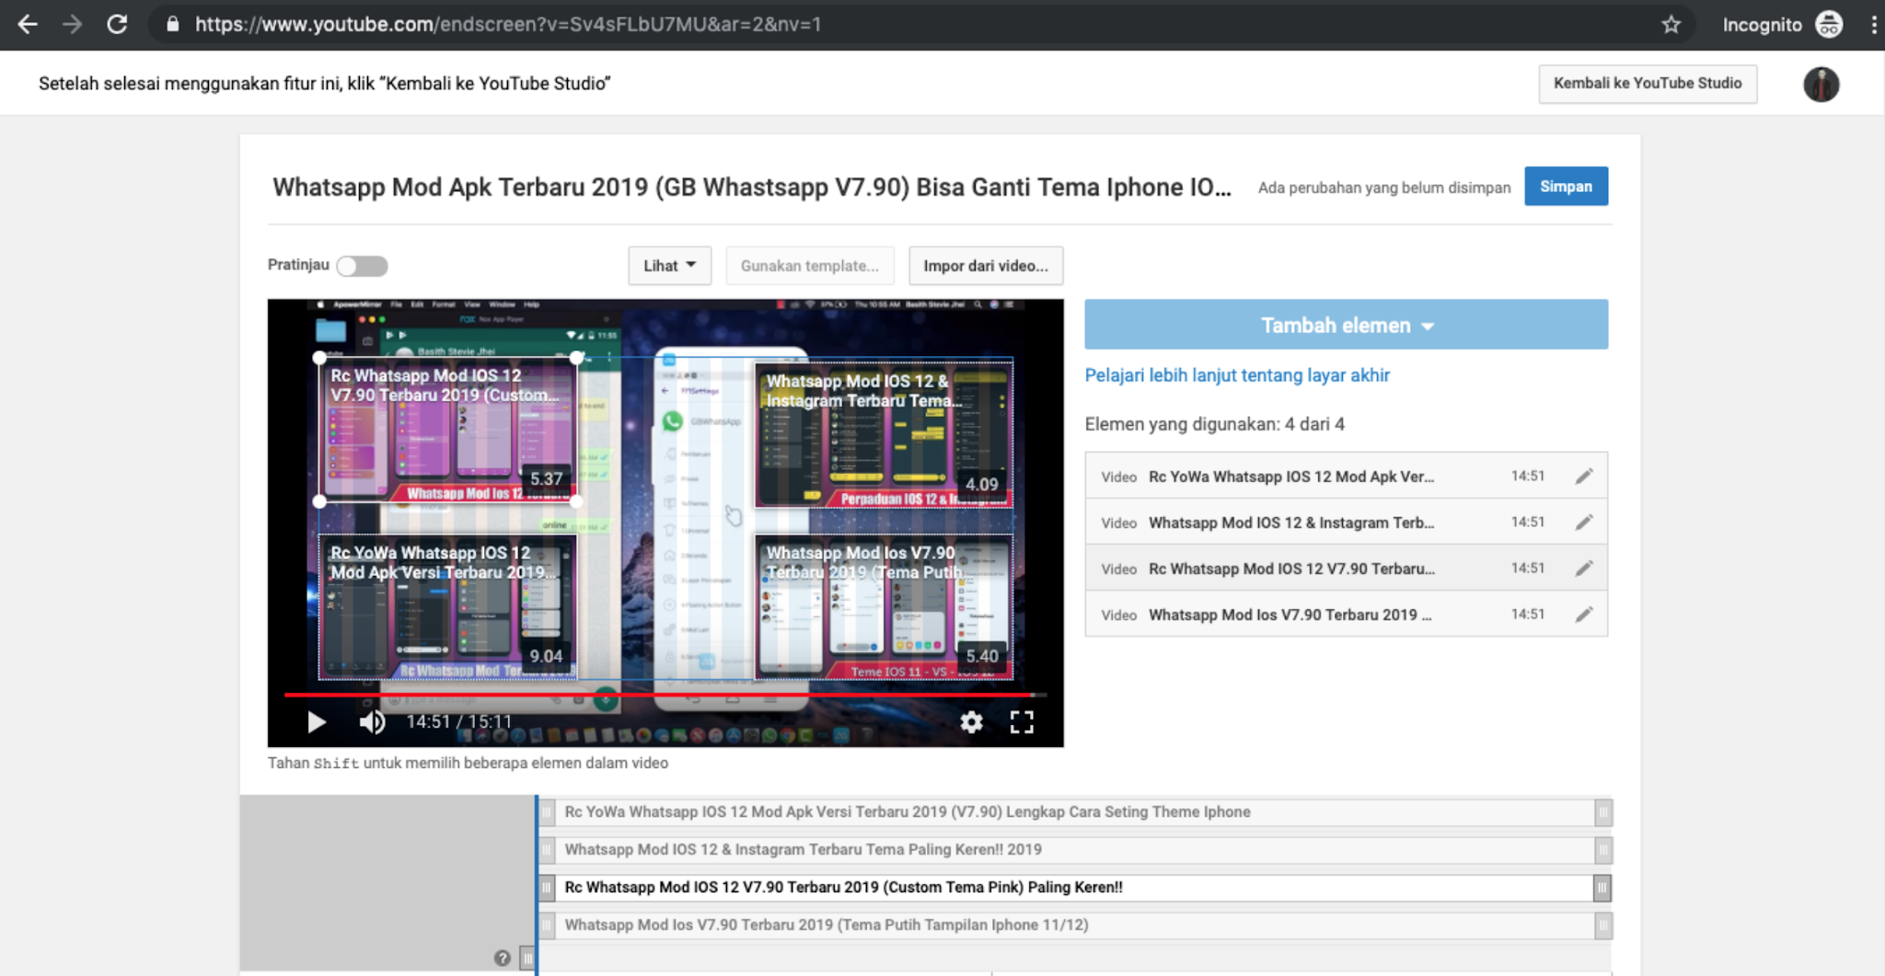Play the video preview
Screen dimensions: 1885x976
[x=317, y=722]
